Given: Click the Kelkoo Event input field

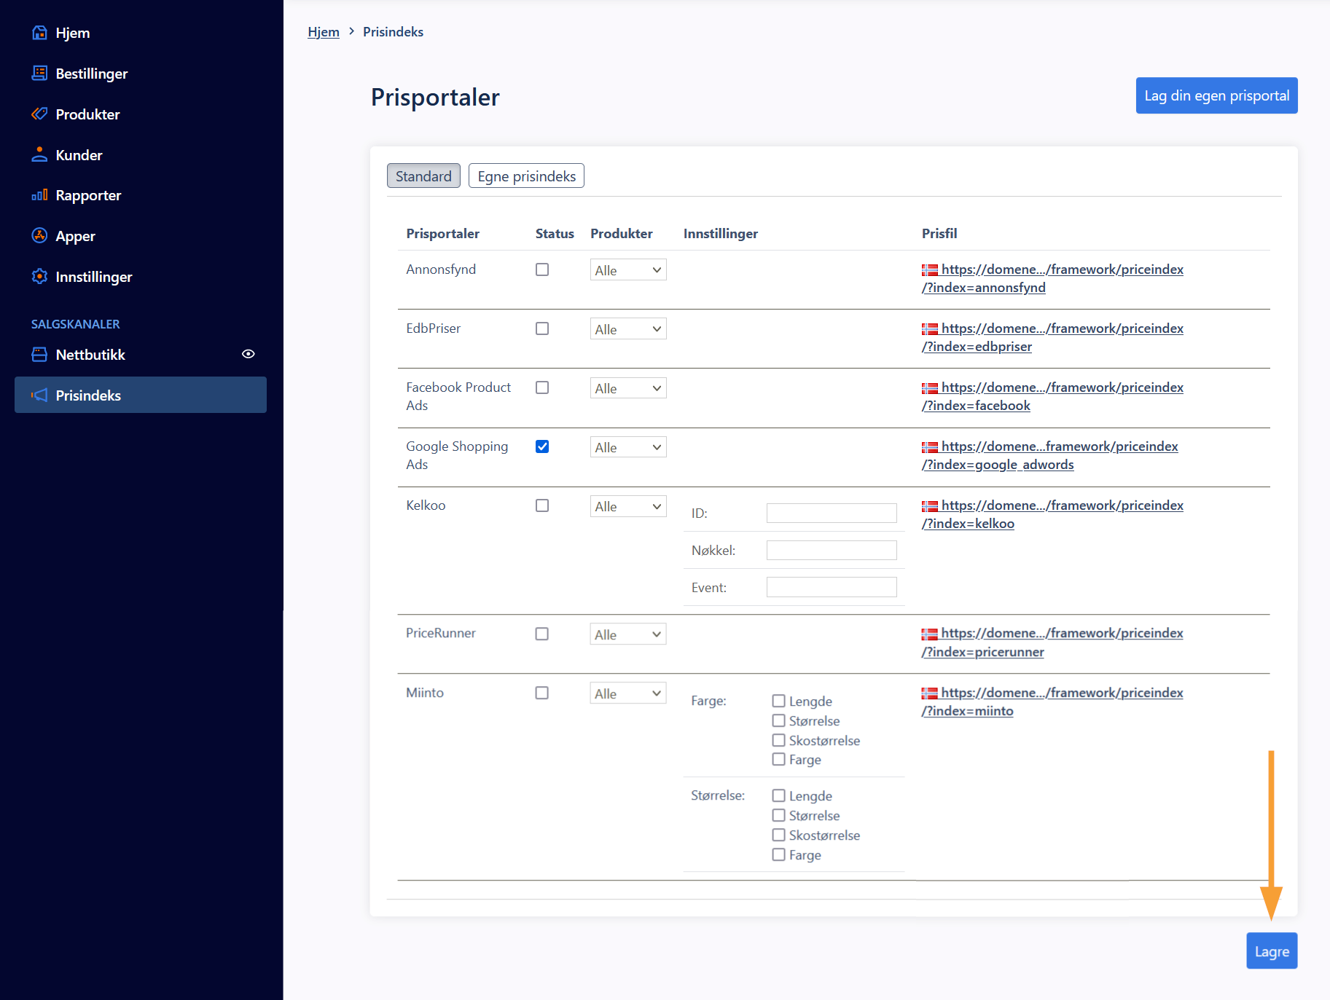Looking at the screenshot, I should (x=832, y=587).
